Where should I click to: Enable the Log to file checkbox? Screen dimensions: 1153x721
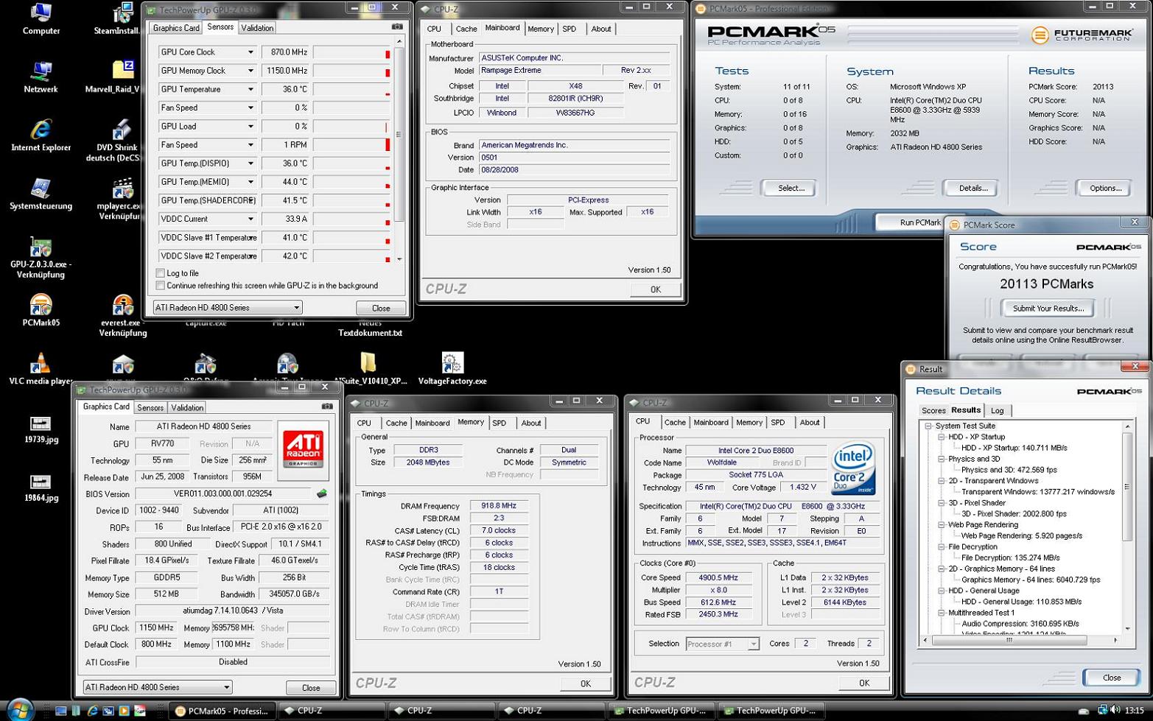point(160,273)
